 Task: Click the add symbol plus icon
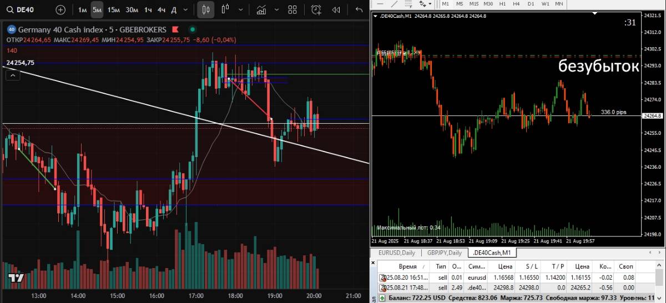coord(60,9)
